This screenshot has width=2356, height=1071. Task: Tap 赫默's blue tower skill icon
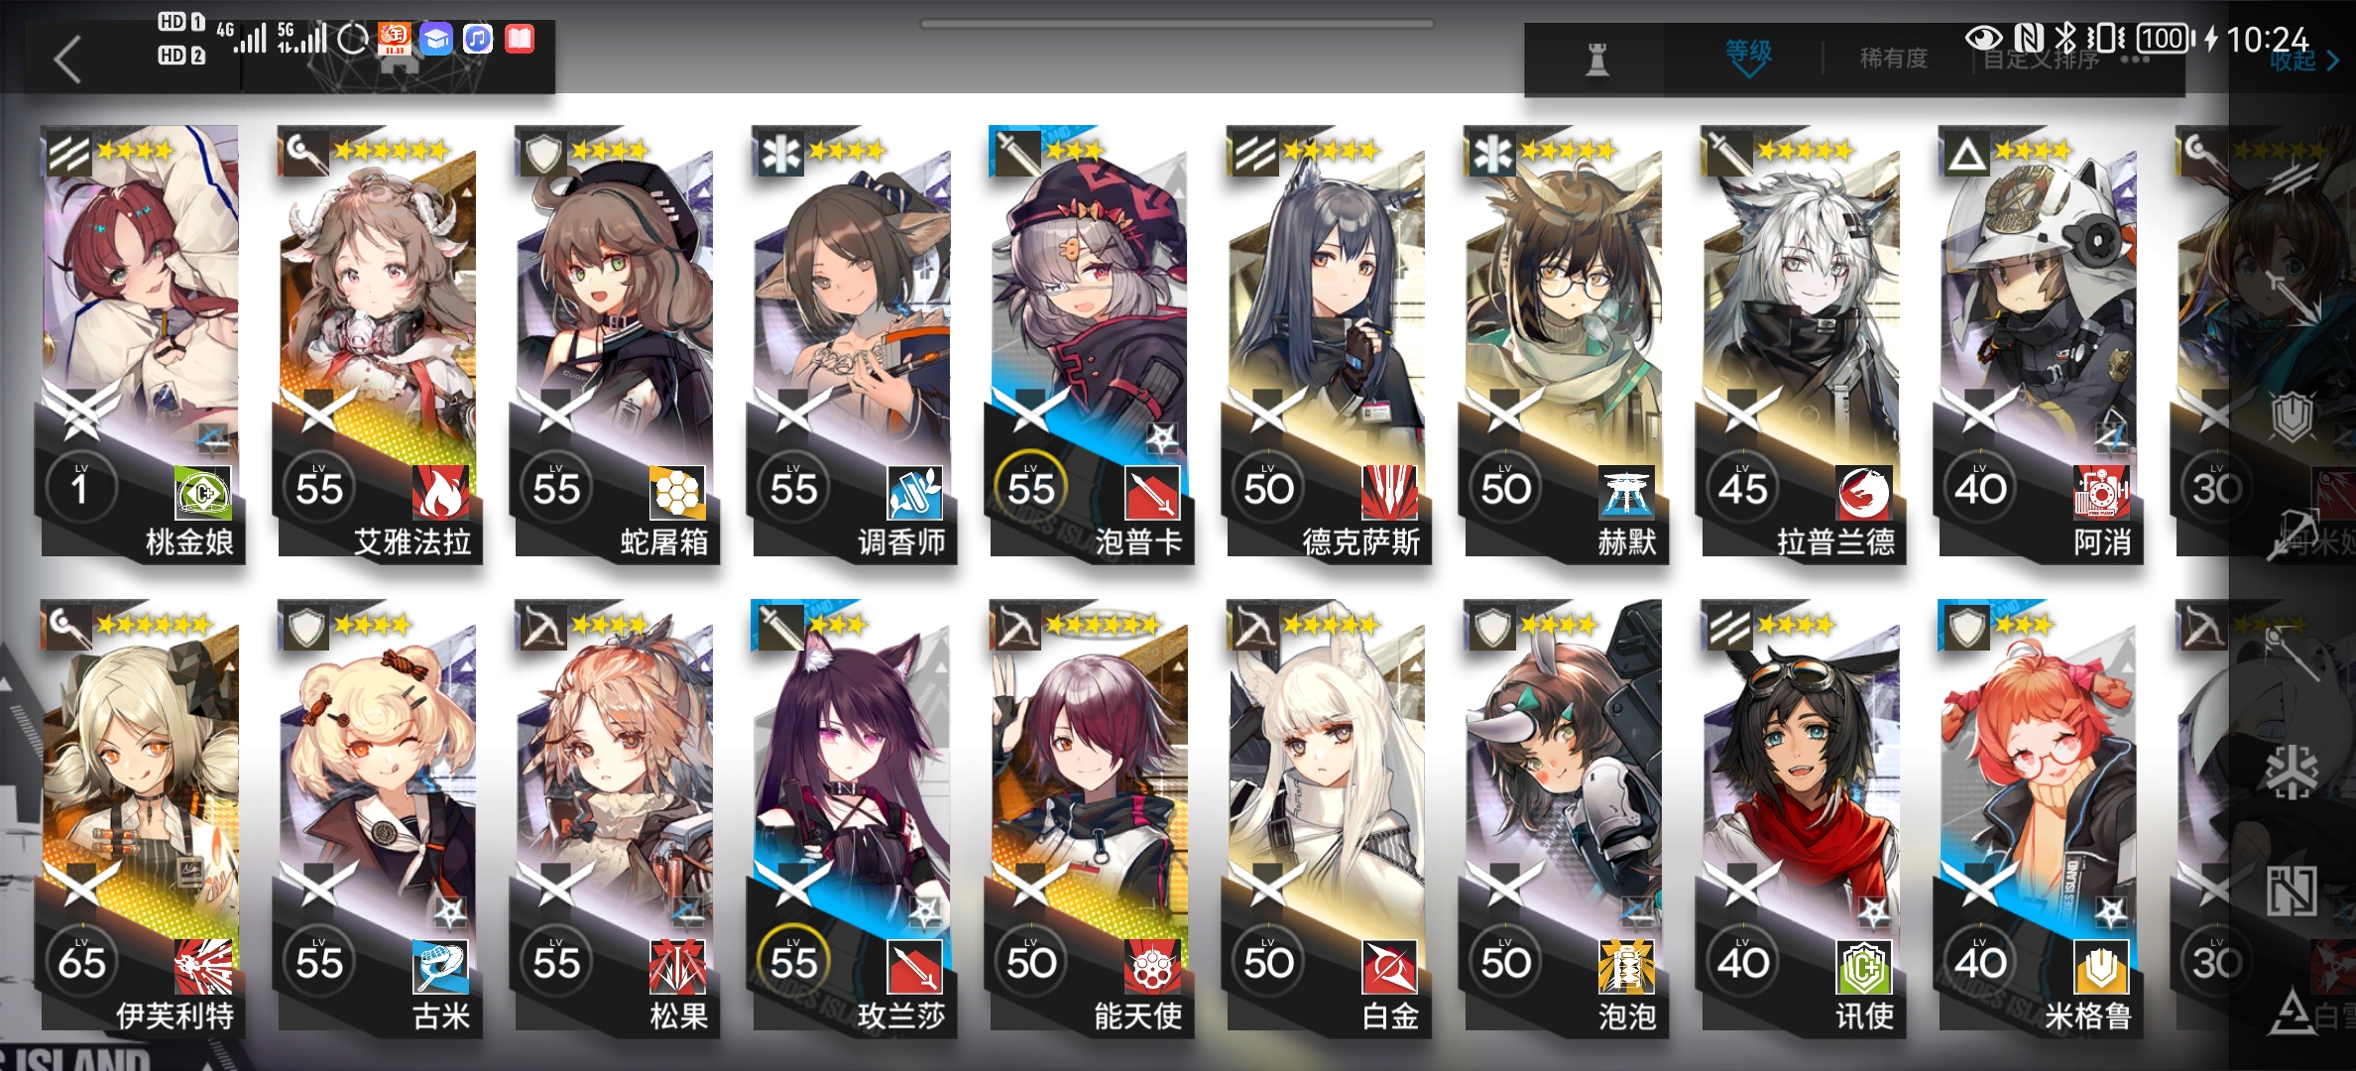click(1626, 492)
